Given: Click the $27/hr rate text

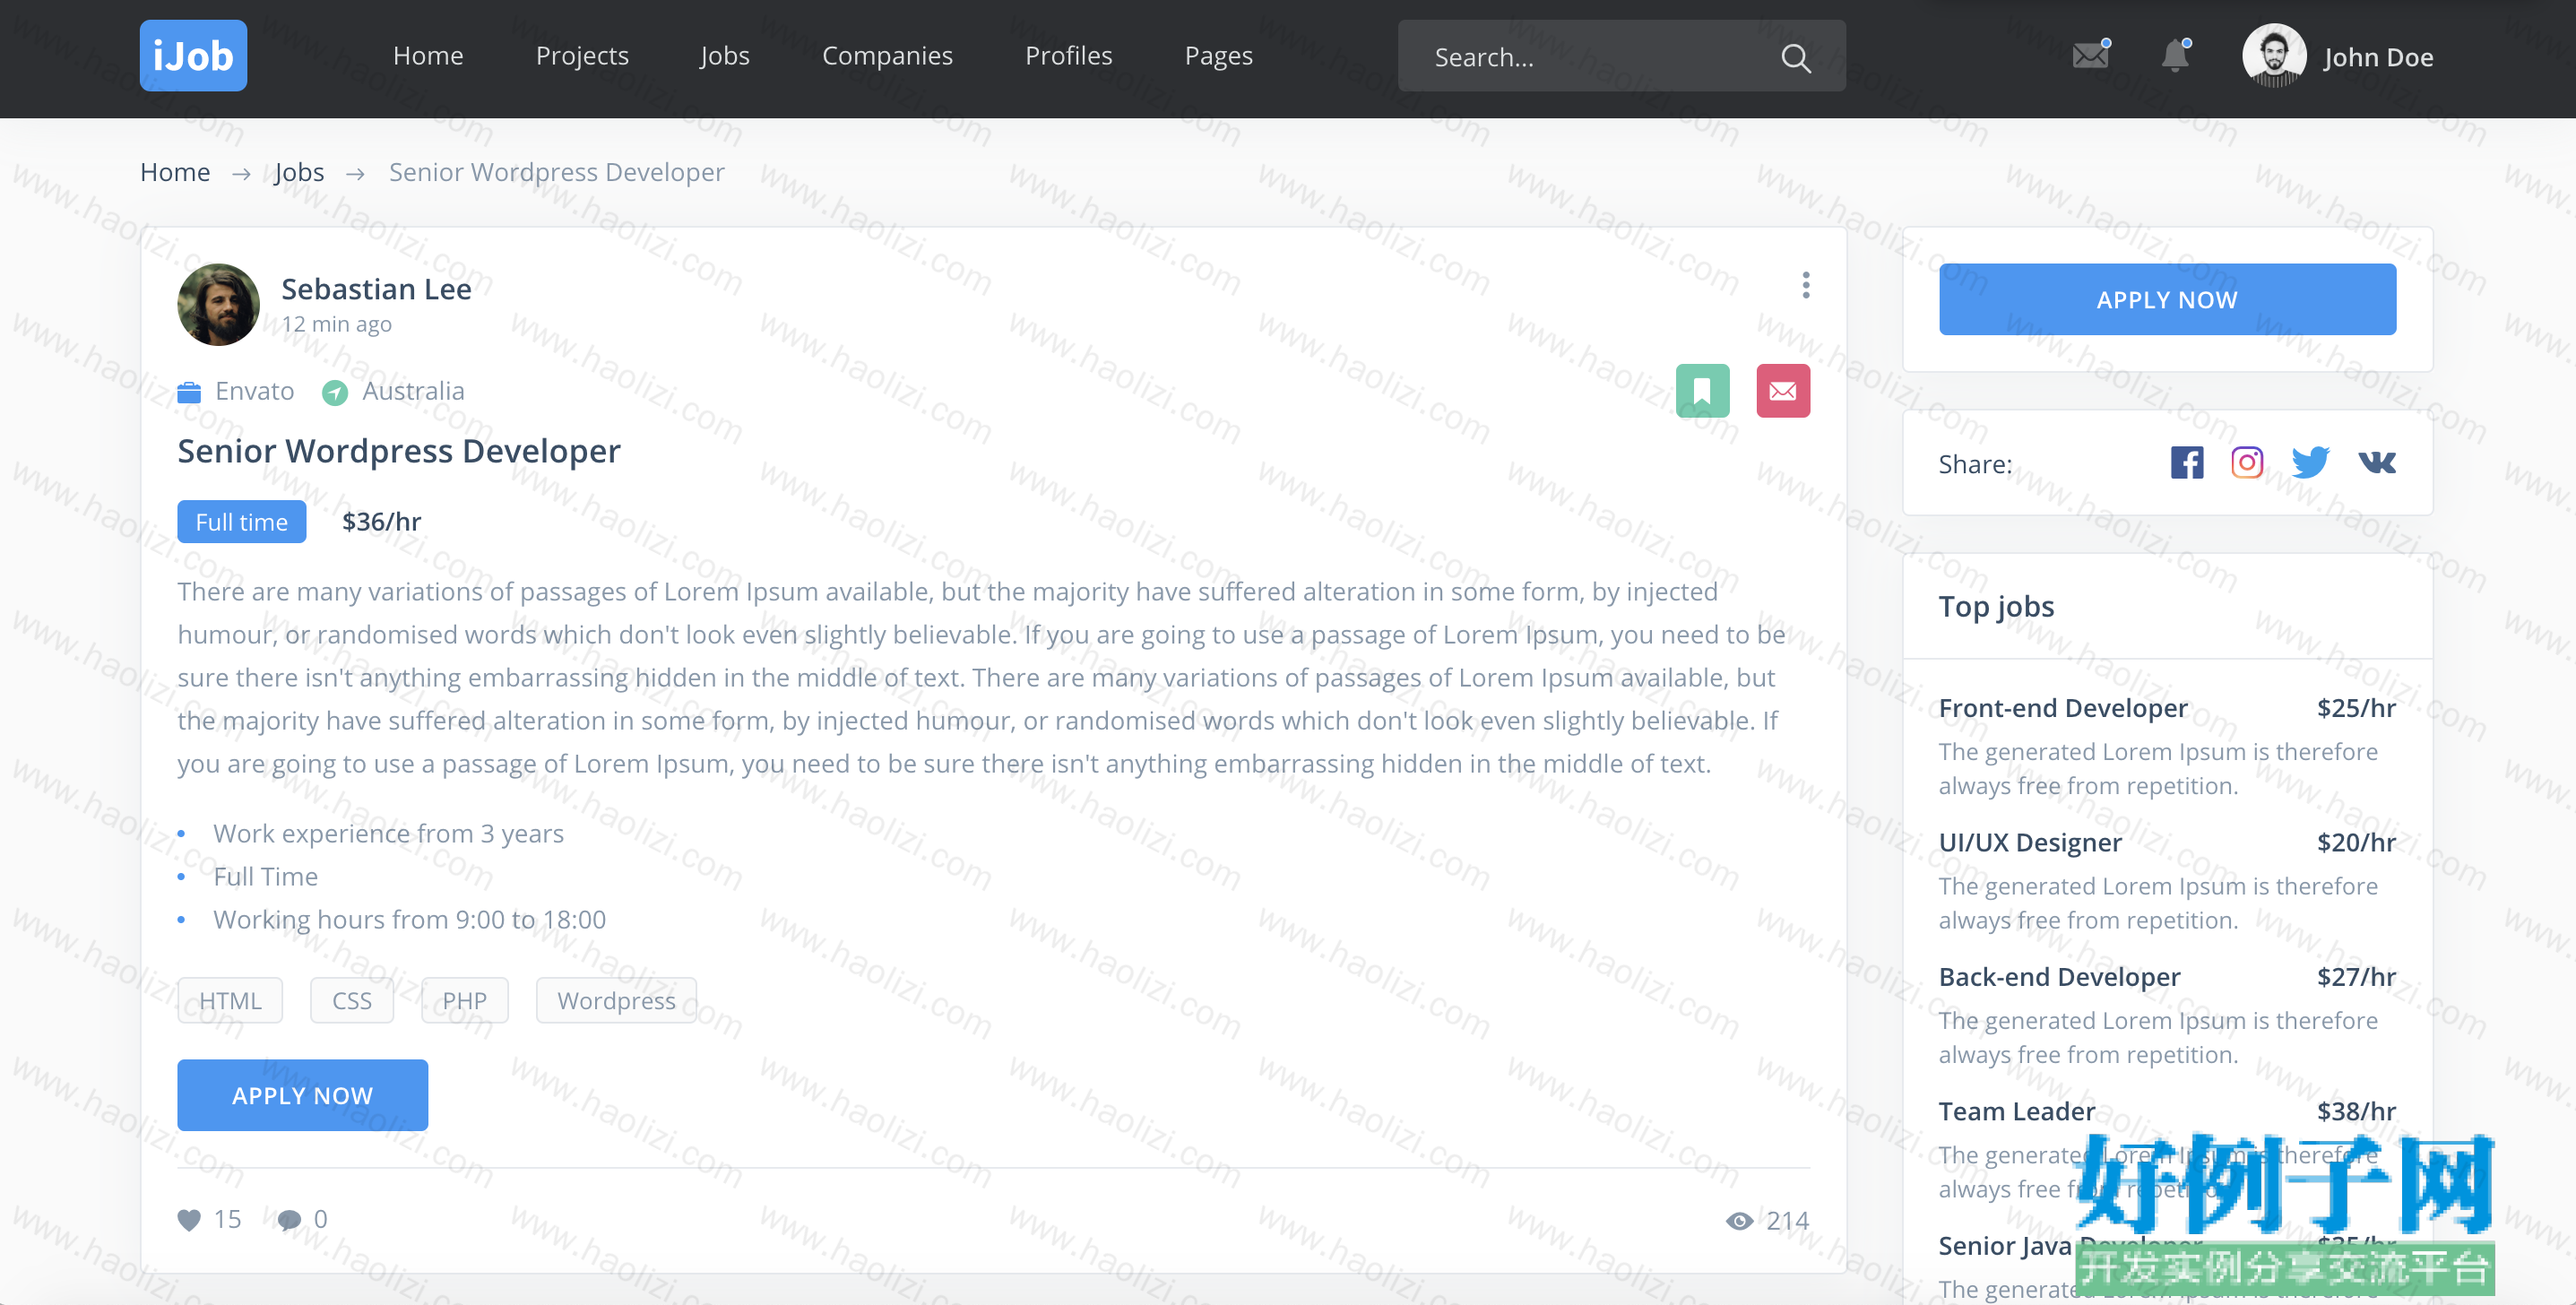Looking at the screenshot, I should coord(2357,977).
